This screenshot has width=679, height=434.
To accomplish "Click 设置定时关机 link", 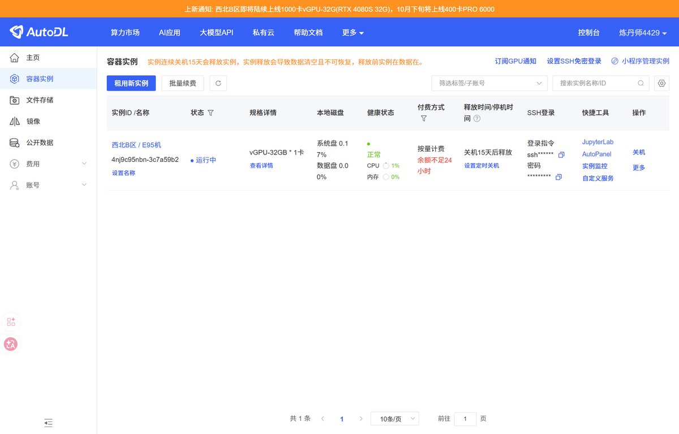I will tap(482, 166).
